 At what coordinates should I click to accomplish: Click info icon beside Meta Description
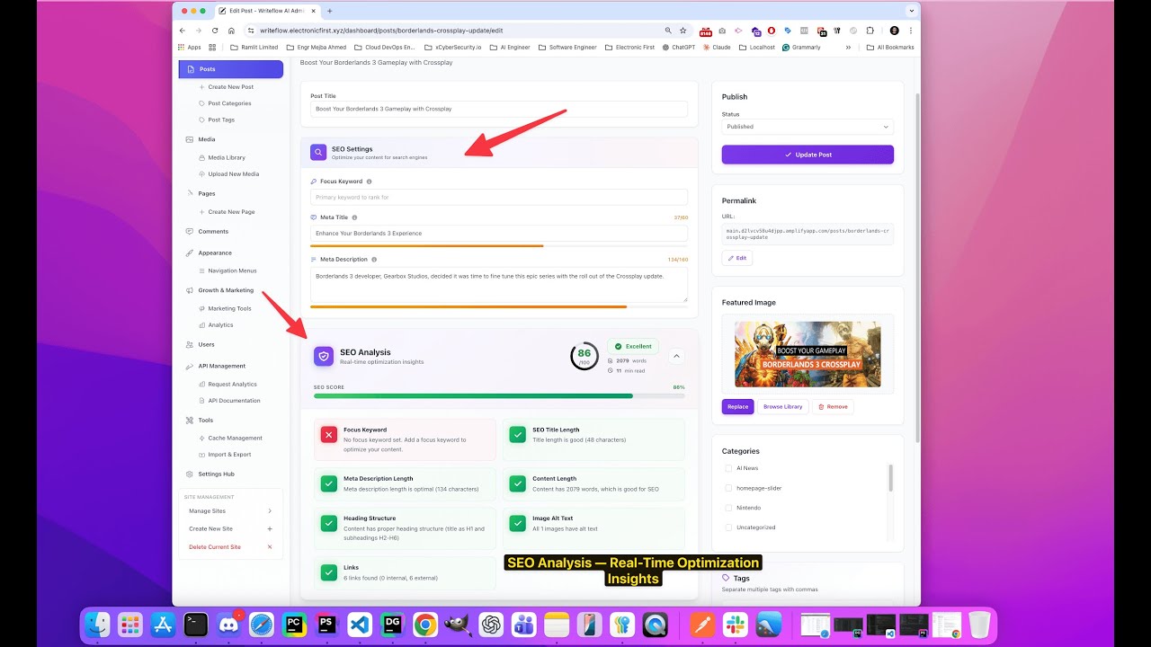(x=374, y=259)
